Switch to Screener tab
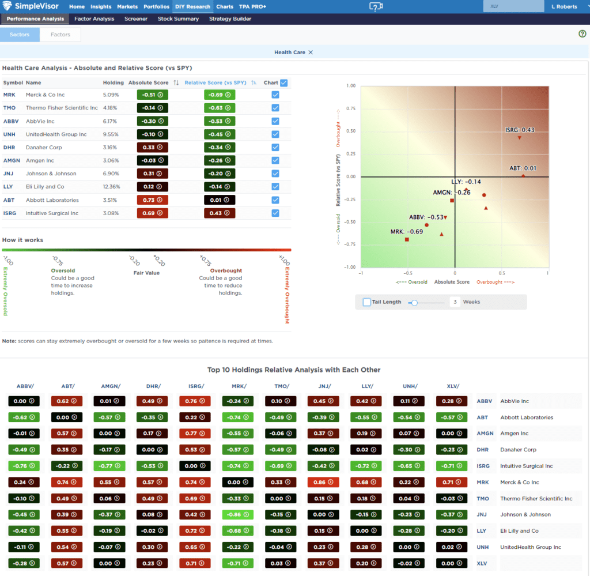The width and height of the screenshot is (590, 576). (136, 18)
